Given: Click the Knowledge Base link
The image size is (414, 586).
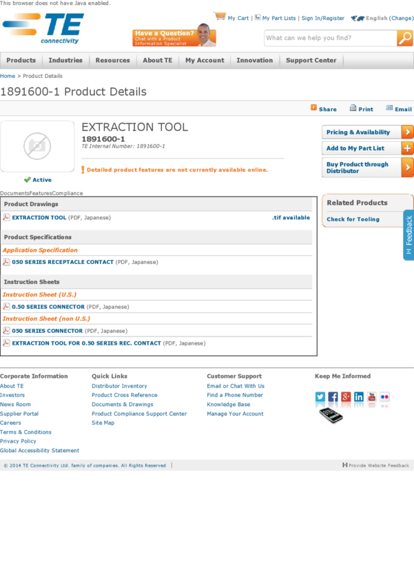Looking at the screenshot, I should tap(229, 405).
